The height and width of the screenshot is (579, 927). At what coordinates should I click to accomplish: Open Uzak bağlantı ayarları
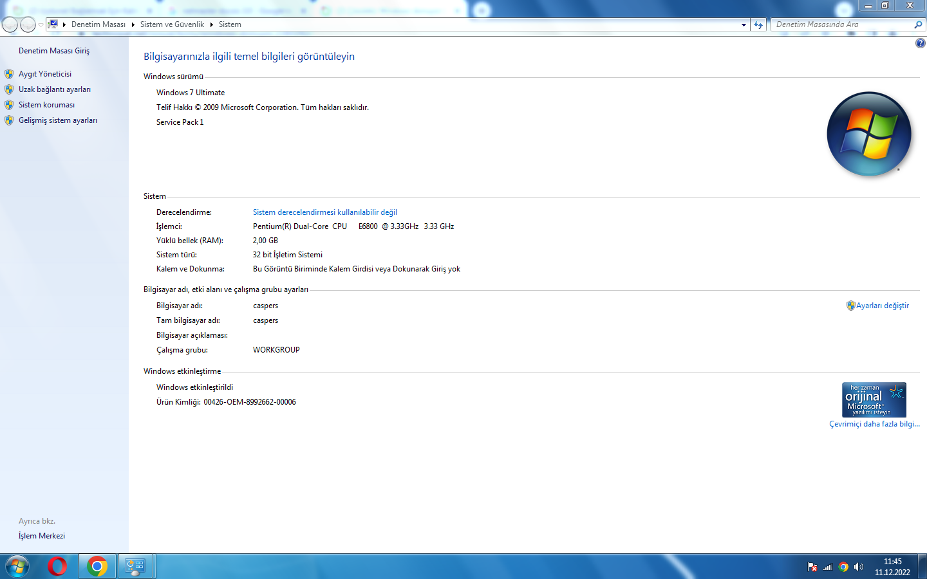[55, 89]
